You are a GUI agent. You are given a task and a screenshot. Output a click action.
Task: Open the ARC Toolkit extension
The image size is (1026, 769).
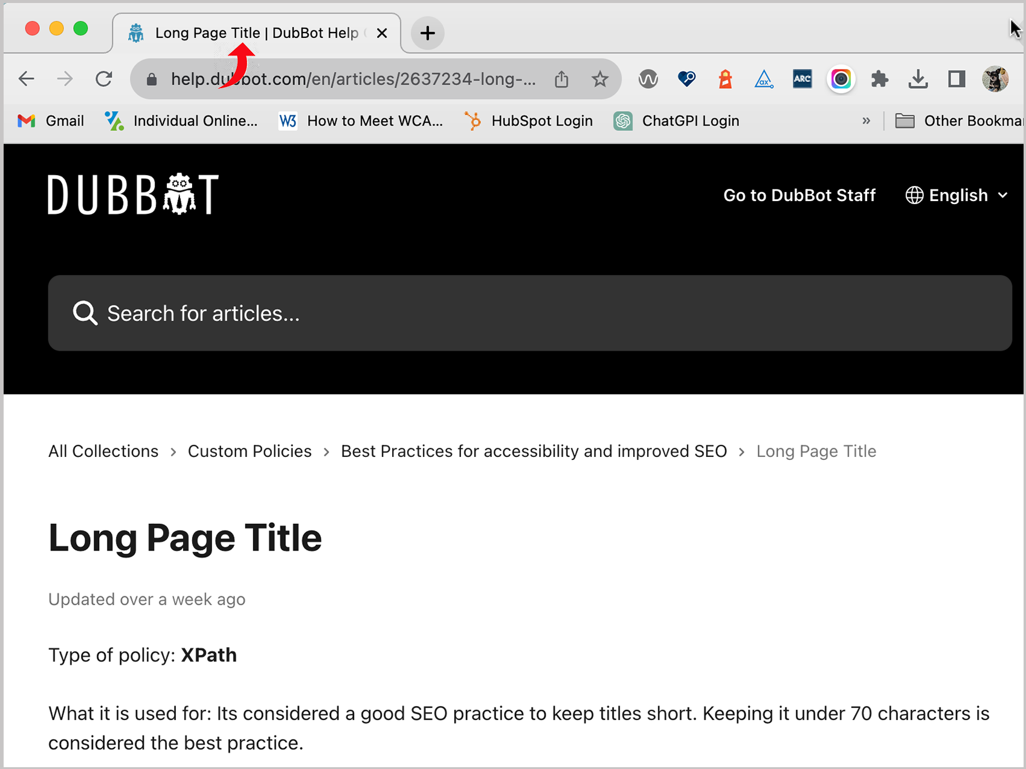tap(802, 79)
